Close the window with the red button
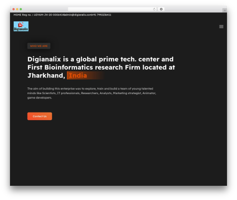 [x=14, y=9]
